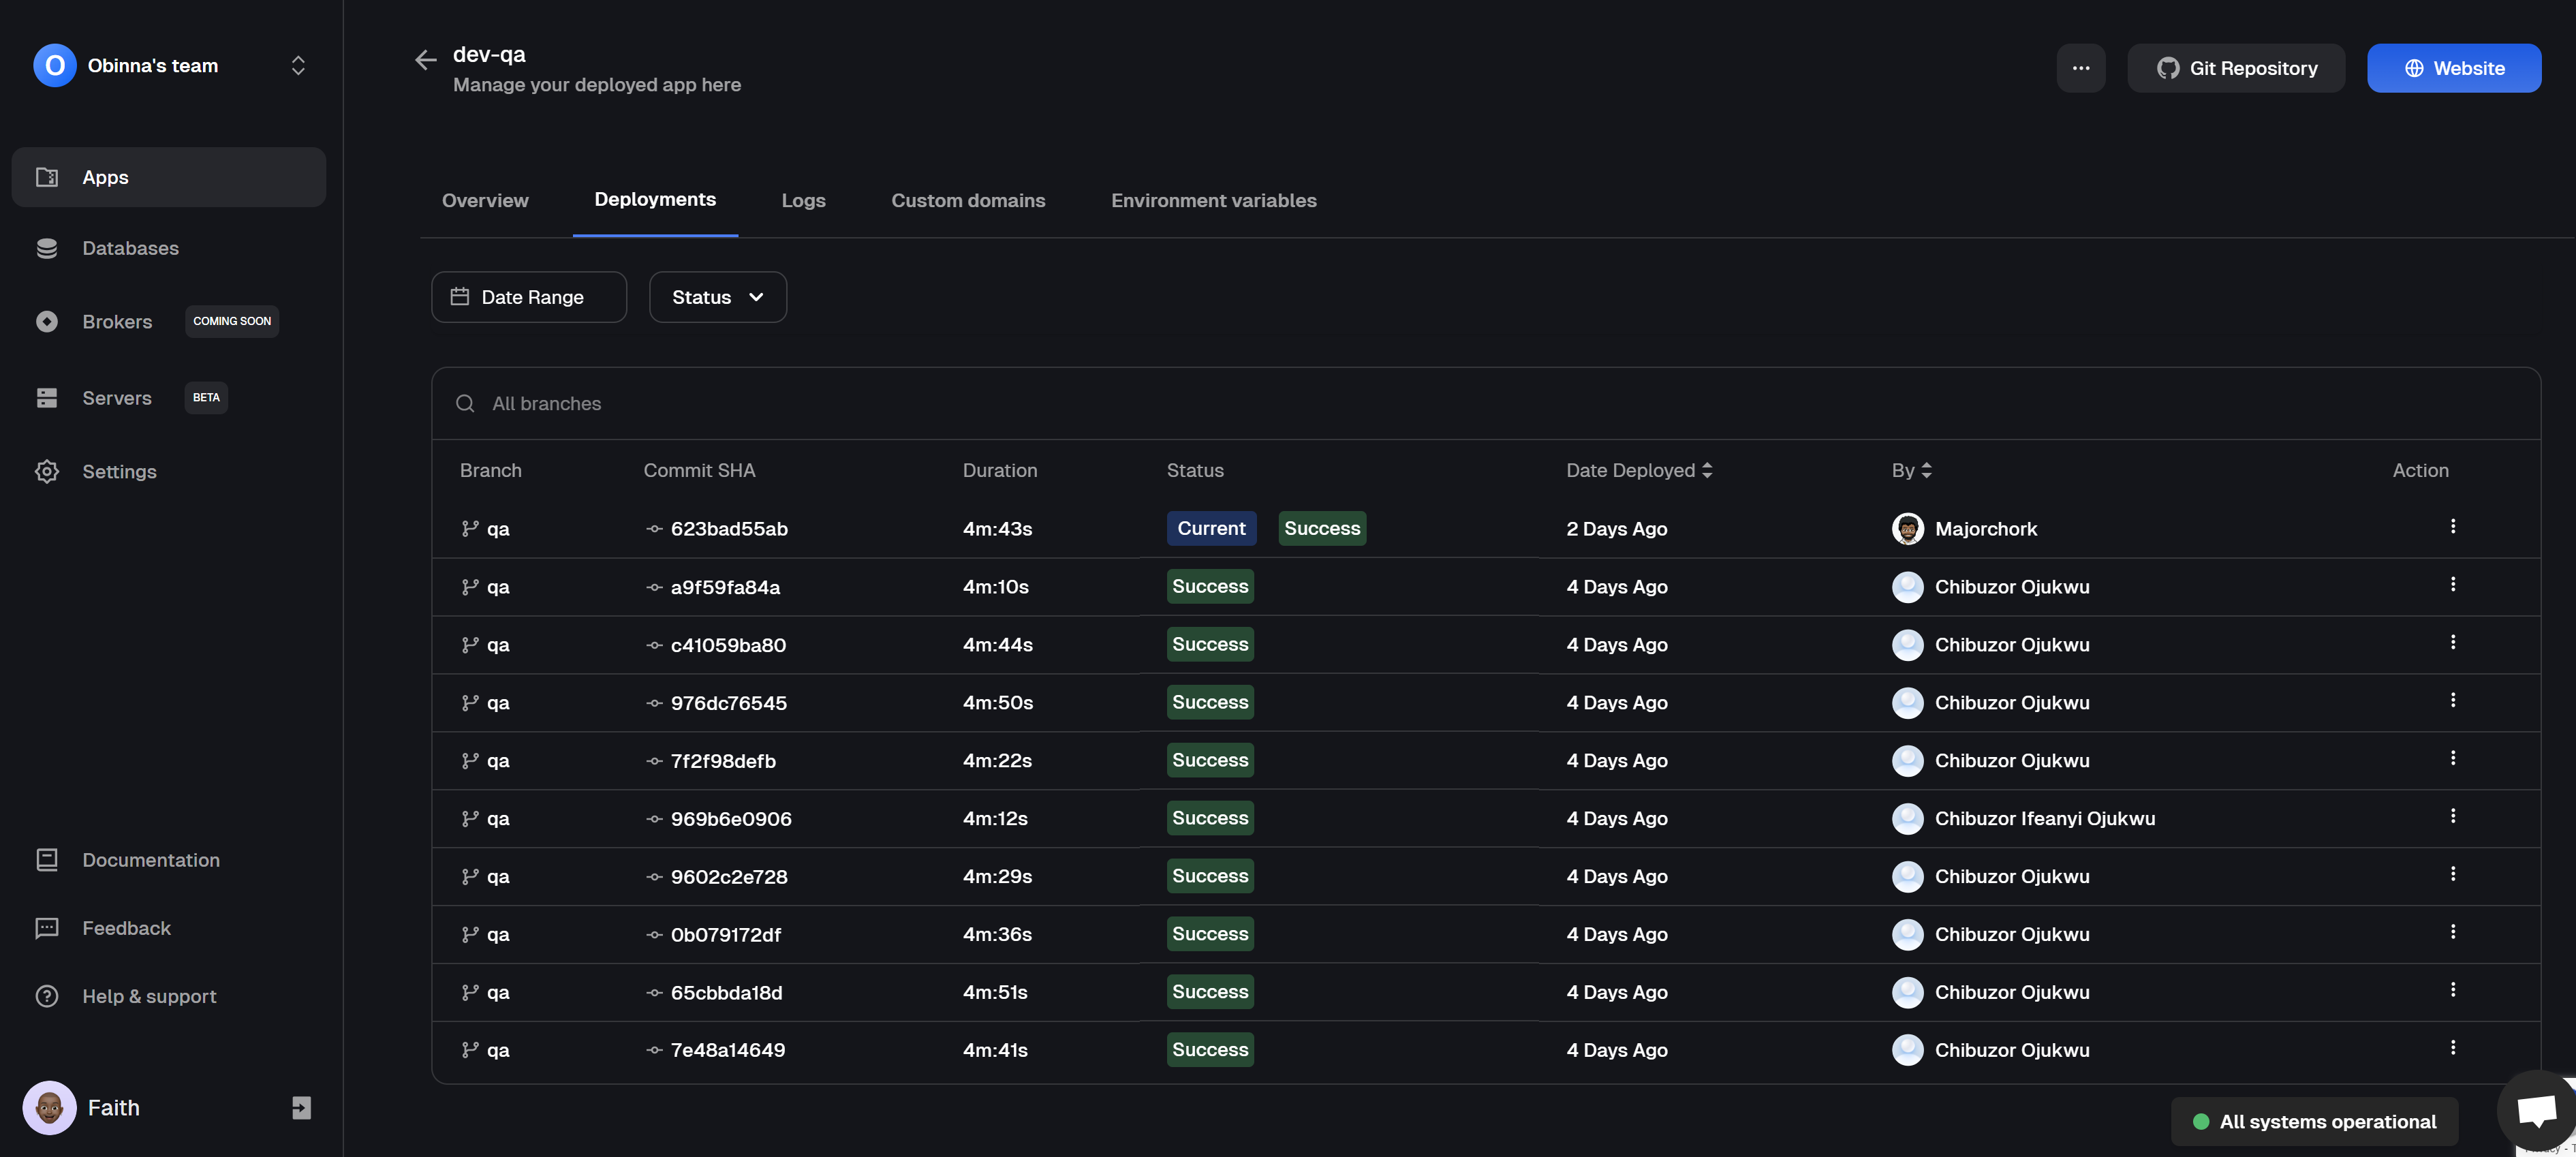Expand the Obinna's team switcher
This screenshot has width=2576, height=1157.
point(297,66)
